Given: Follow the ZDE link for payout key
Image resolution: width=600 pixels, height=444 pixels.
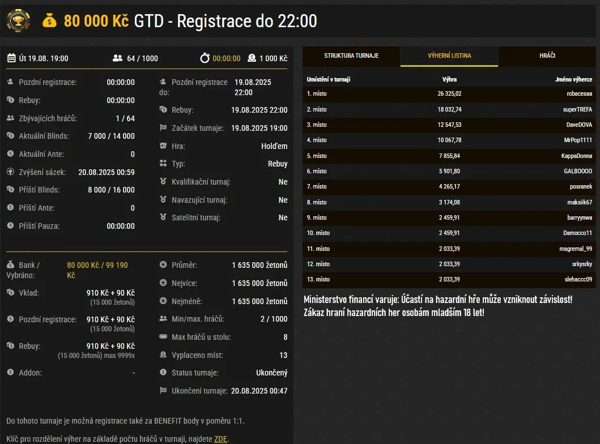Looking at the screenshot, I should pyautogui.click(x=220, y=439).
